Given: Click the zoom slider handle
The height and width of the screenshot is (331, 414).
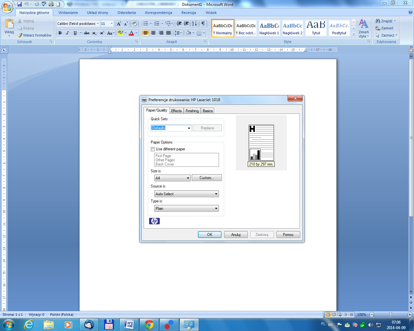Looking at the screenshot, I should click(x=390, y=315).
